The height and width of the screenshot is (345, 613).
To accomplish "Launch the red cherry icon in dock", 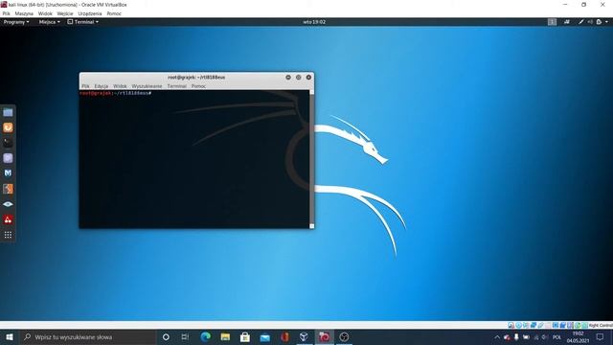I will point(8,219).
